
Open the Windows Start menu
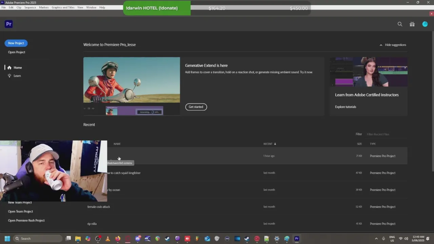tap(7, 239)
